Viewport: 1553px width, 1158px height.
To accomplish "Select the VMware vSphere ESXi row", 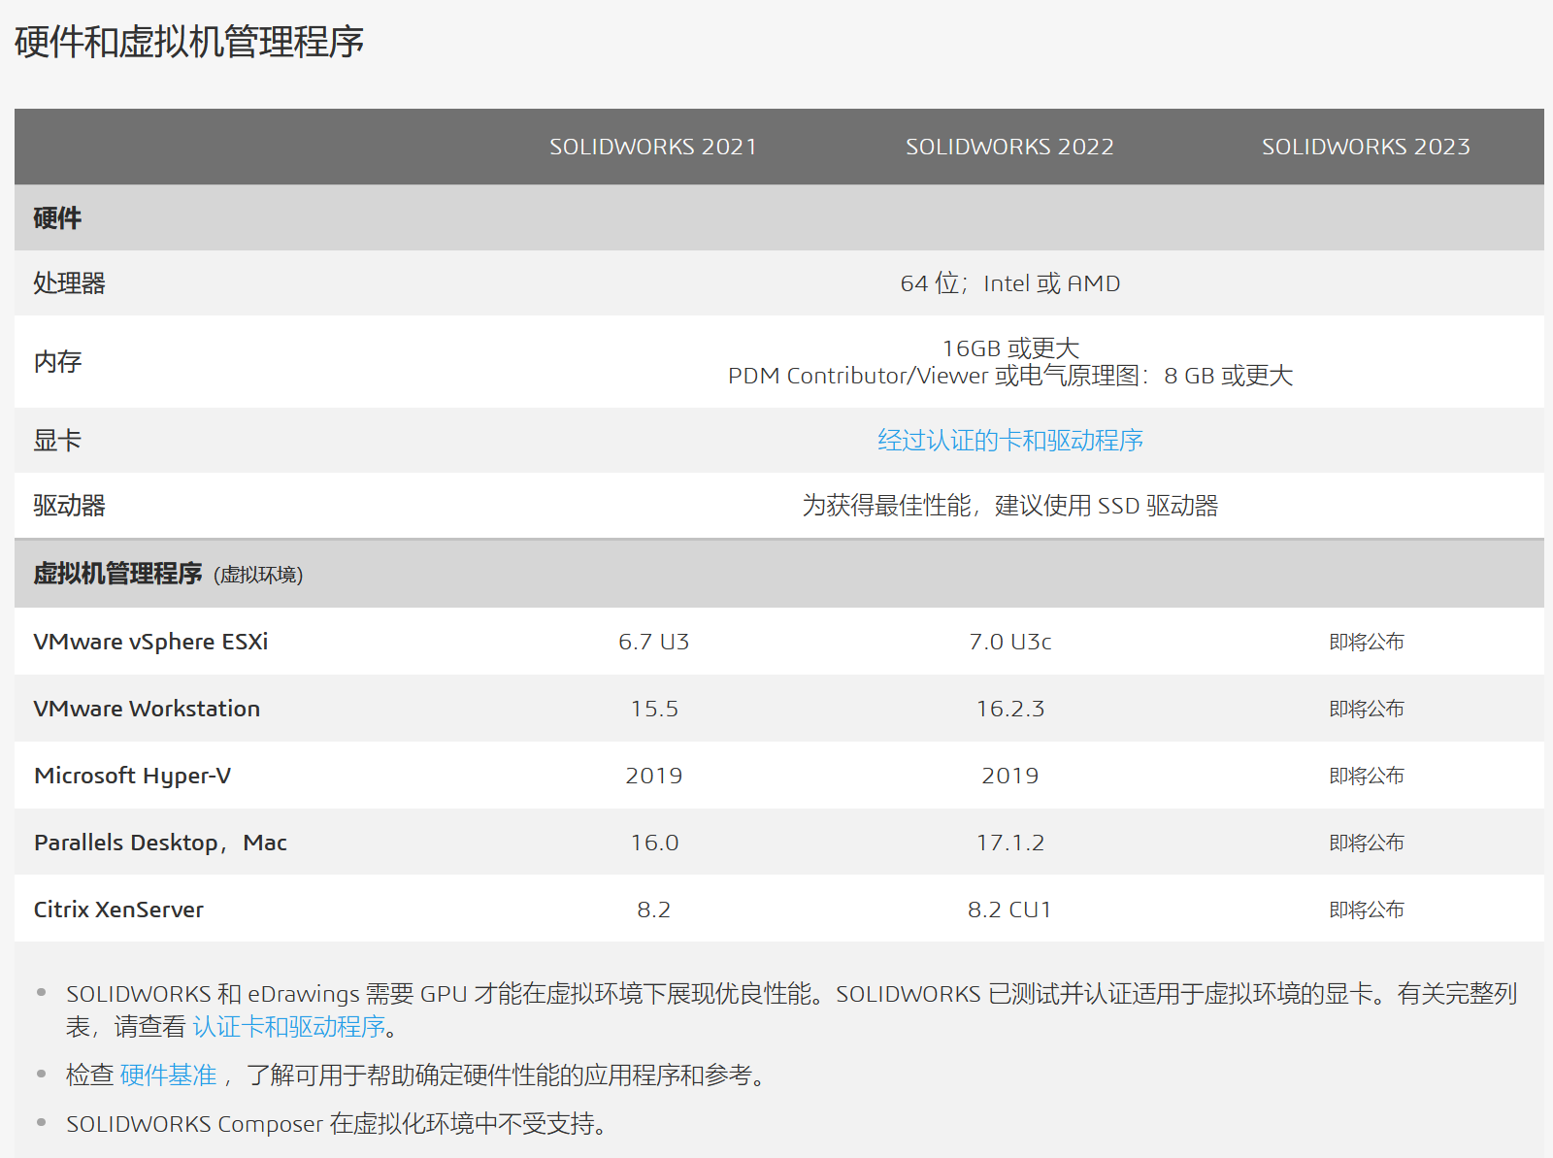I will (x=151, y=641).
